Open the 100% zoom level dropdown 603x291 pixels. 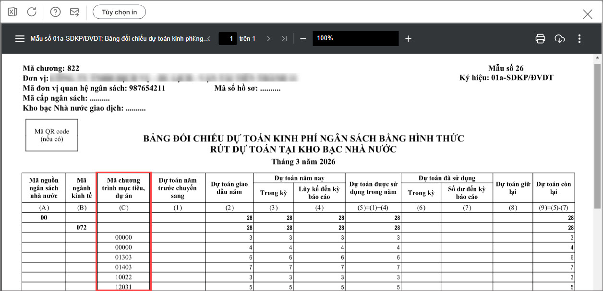click(x=355, y=38)
